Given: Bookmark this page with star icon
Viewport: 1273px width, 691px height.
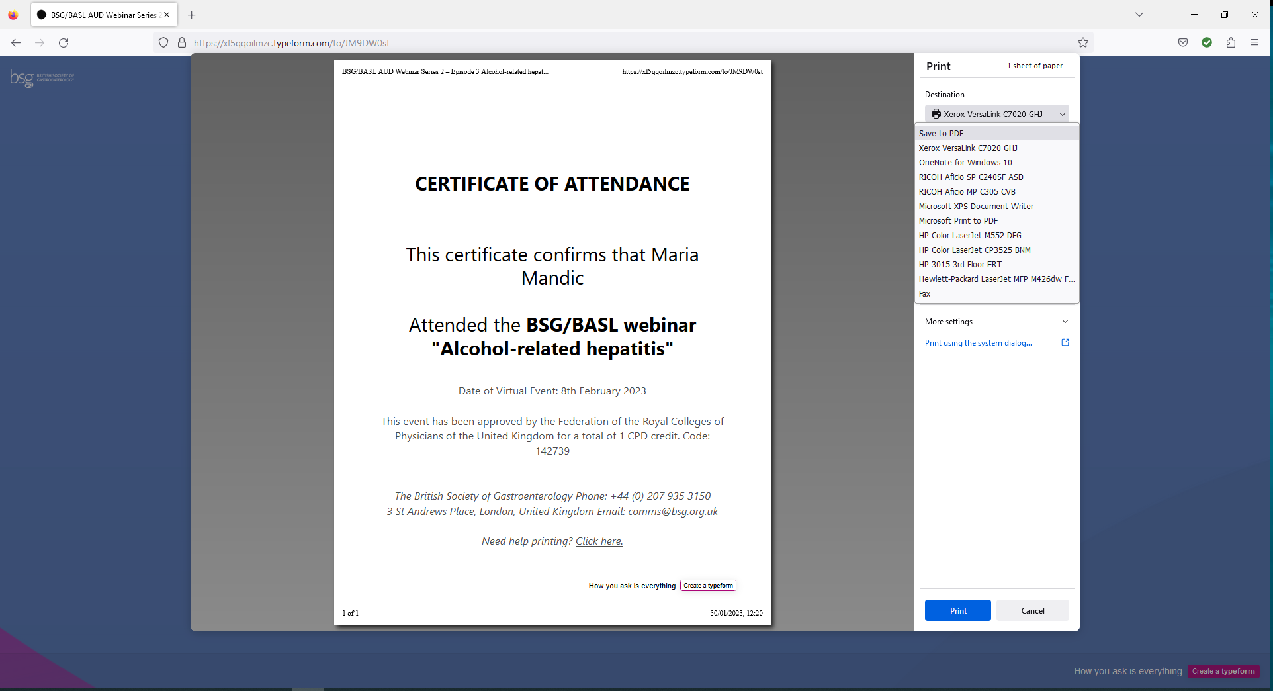Looking at the screenshot, I should click(x=1083, y=43).
